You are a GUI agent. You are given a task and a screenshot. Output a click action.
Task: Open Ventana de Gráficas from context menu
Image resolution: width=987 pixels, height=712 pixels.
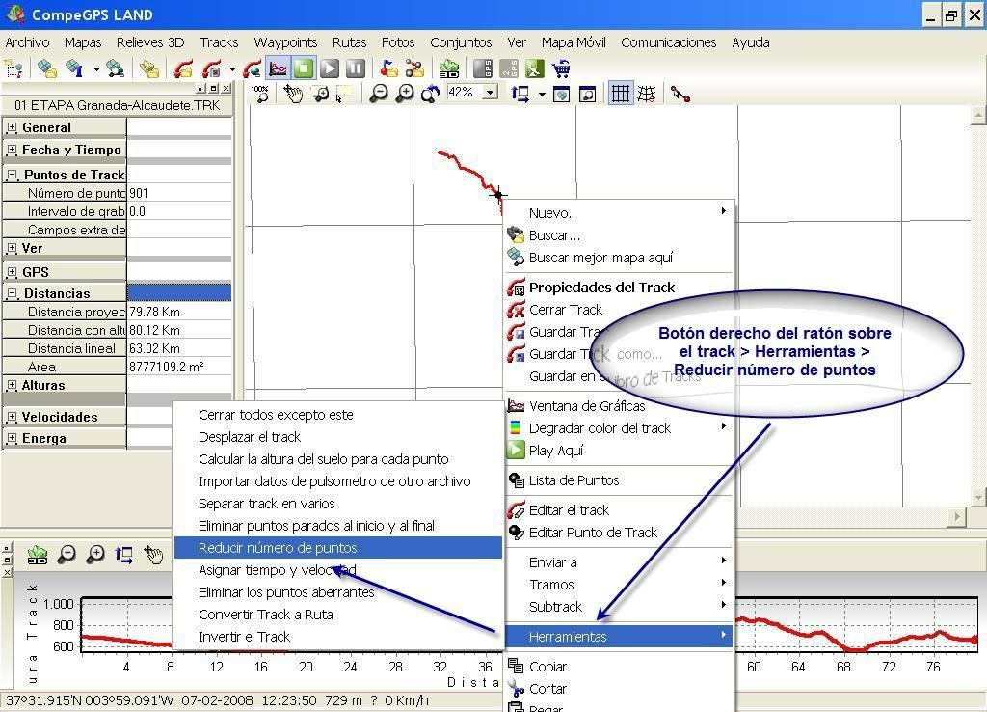point(620,406)
